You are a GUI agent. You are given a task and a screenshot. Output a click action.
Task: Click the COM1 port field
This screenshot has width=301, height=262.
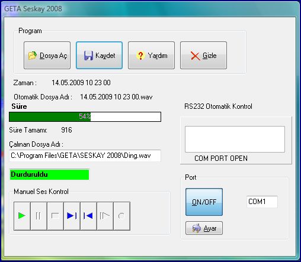(262, 202)
